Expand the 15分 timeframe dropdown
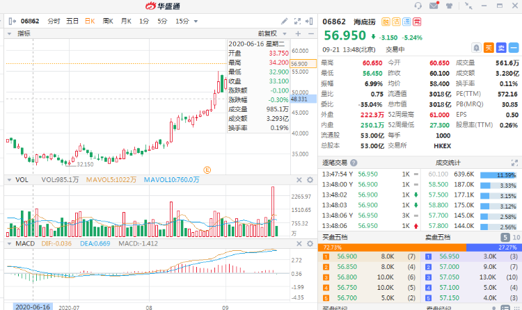This screenshot has width=522, height=310. tap(185, 21)
